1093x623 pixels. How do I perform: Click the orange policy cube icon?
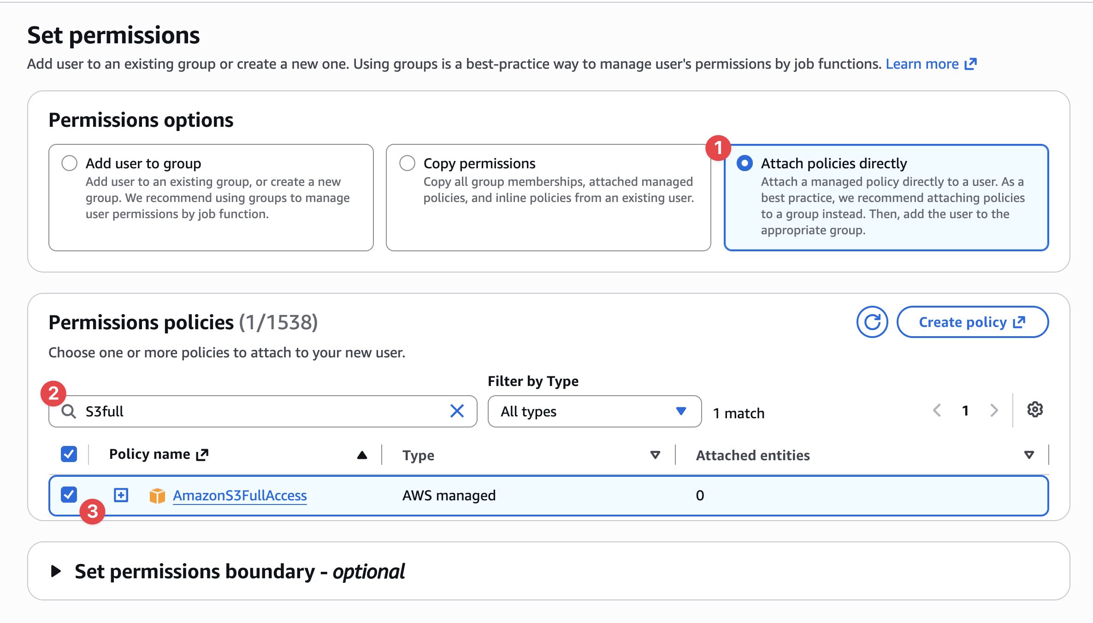pos(157,496)
